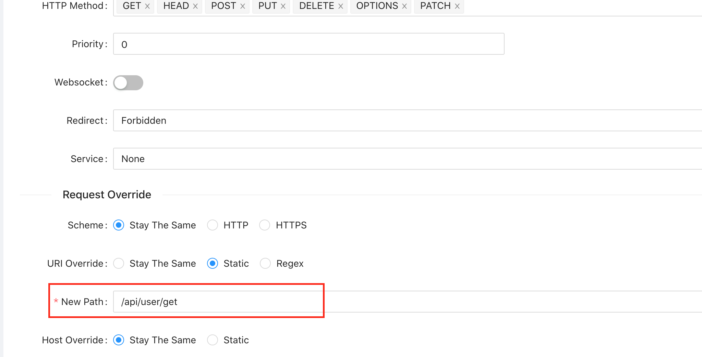702x357 pixels.
Task: Remove the PUT method tag
Action: 283,6
